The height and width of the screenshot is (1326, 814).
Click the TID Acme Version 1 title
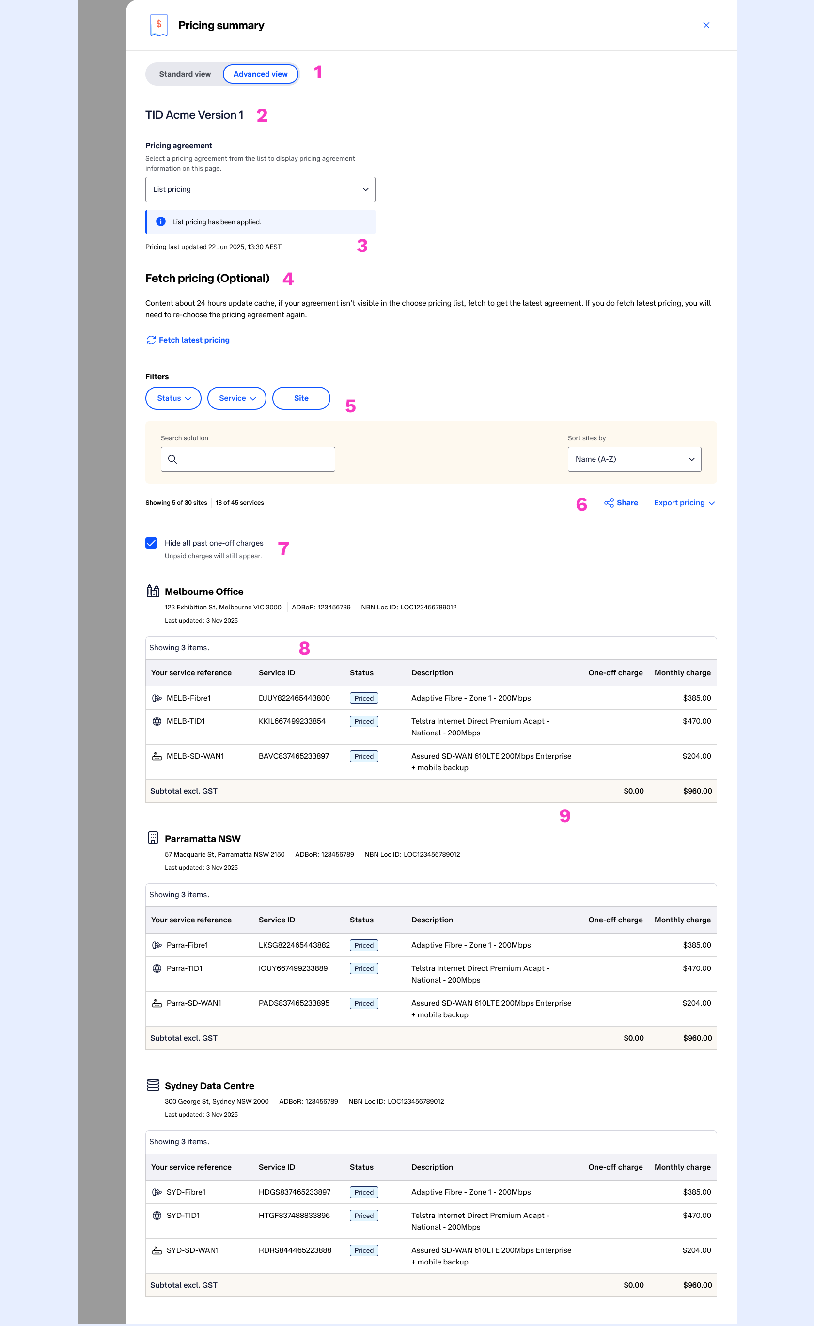coord(194,115)
